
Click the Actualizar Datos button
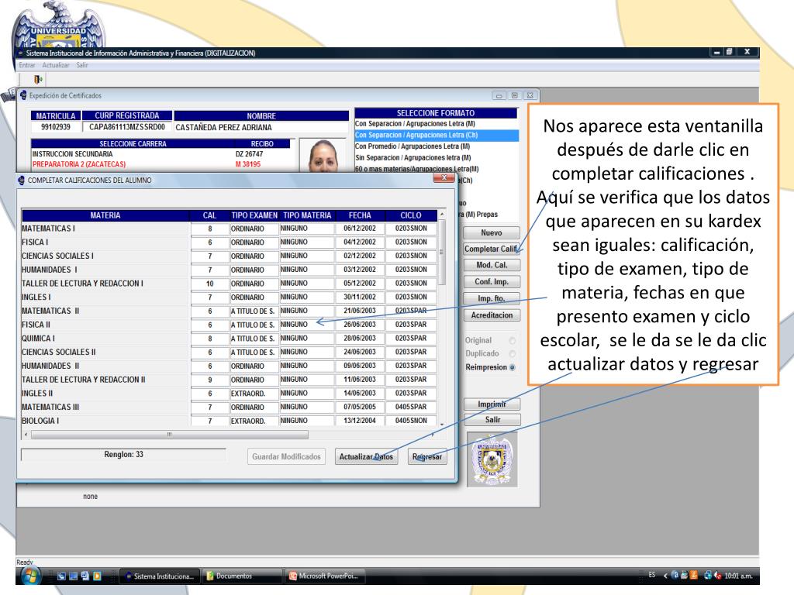[x=367, y=457]
